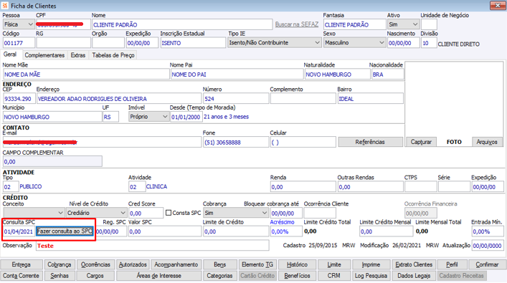
Task: Open the Imóvel dropdown showing Próprio
Action: coord(148,117)
